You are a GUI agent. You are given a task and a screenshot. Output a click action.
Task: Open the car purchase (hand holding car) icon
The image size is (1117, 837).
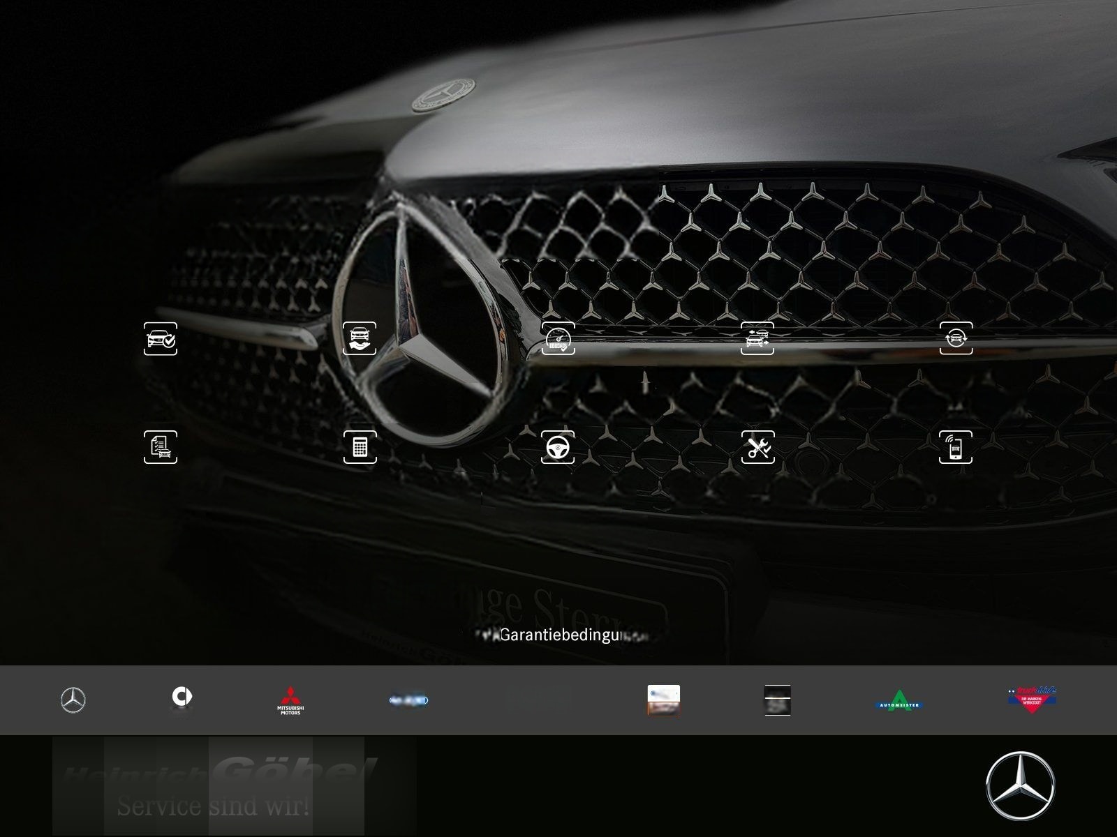coord(360,341)
